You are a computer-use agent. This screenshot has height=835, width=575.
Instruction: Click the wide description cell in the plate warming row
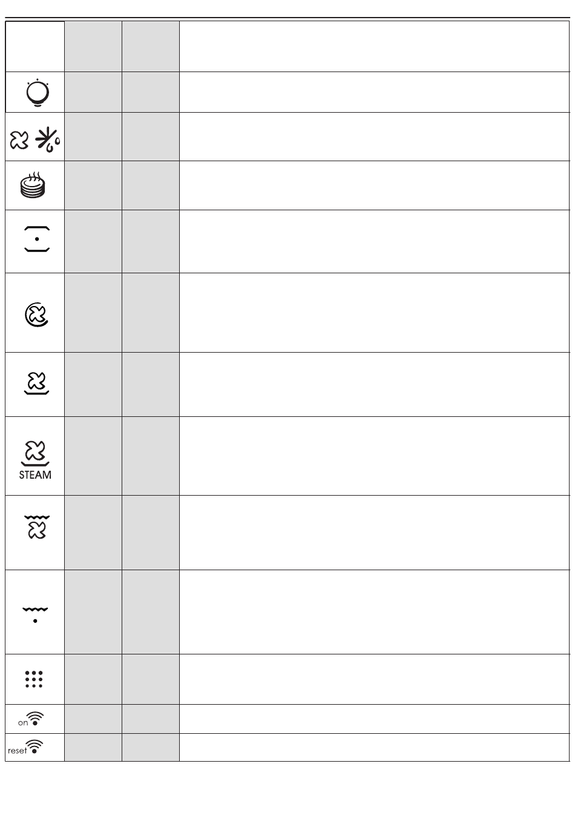pos(375,185)
